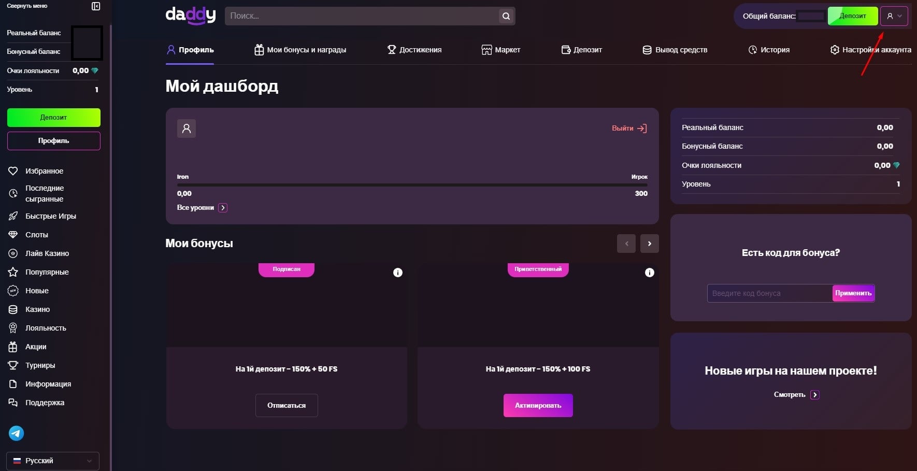Click the profile avatar icon in dashboard
917x471 pixels.
[187, 129]
